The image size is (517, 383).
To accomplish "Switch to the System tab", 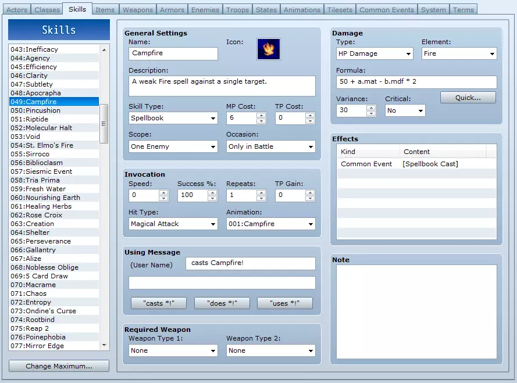I will point(433,9).
